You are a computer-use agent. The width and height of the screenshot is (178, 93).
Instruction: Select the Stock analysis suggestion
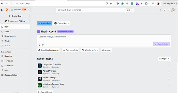click(x=70, y=50)
